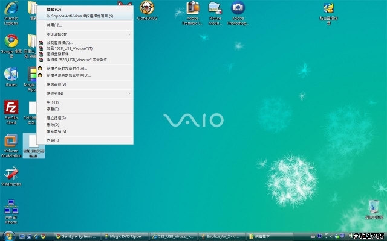The width and height of the screenshot is (387, 241).
Task: Switch to Magic DVD Ripper taskbar button
Action: click(125, 237)
